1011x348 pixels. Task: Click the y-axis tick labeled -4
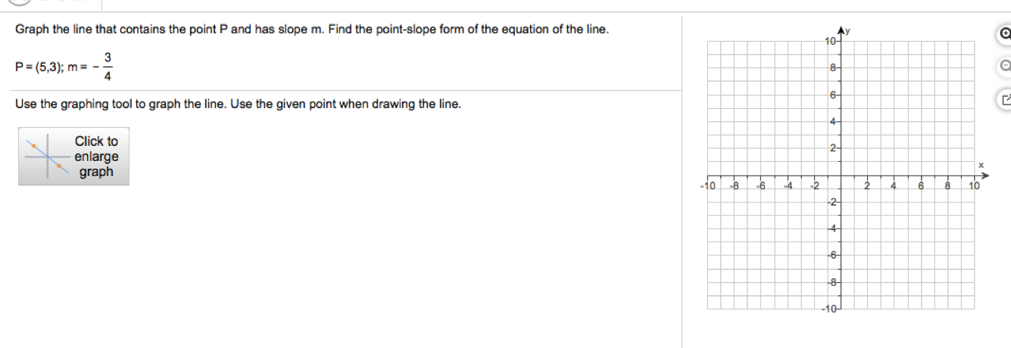point(831,228)
